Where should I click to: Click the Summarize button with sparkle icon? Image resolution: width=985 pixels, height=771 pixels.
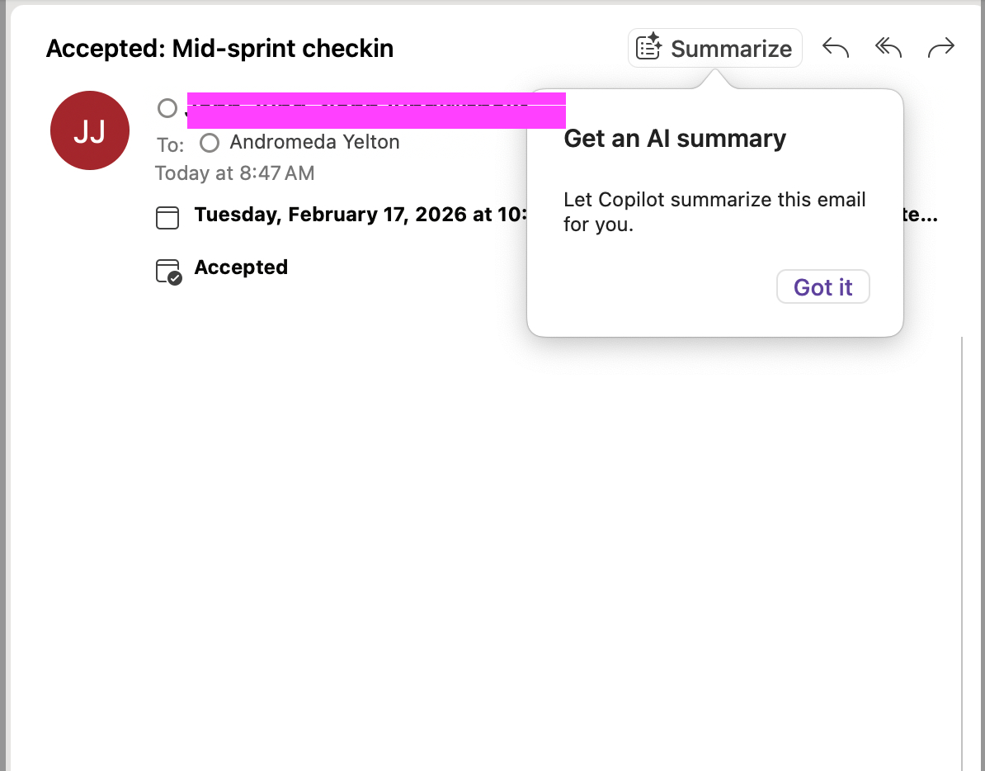(x=714, y=49)
